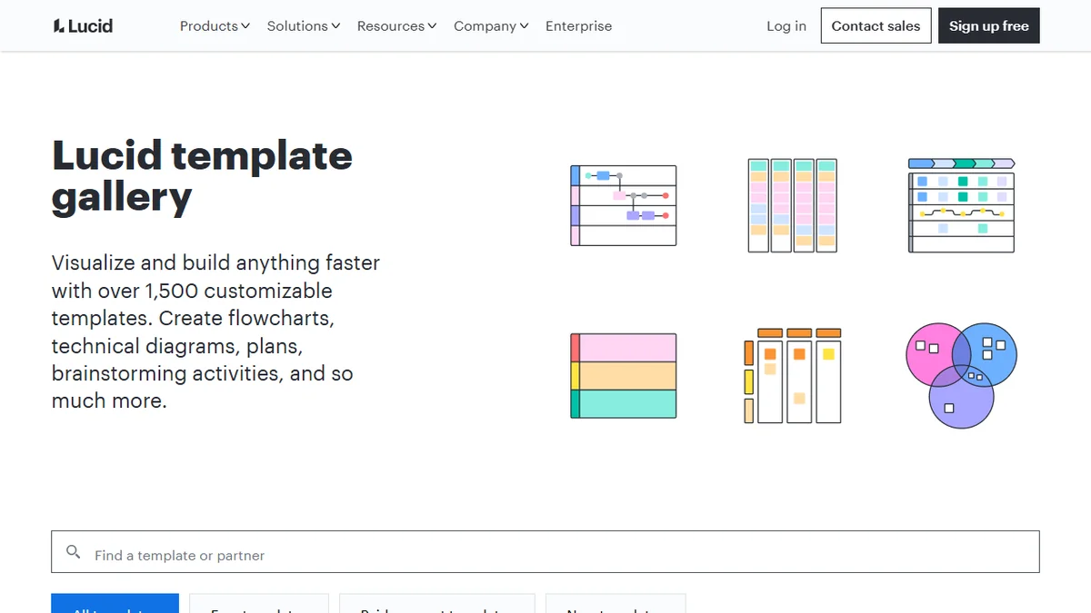Select the blue All templates tab

click(x=115, y=604)
